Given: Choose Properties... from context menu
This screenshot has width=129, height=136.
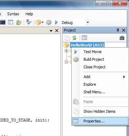Looking at the screenshot, I should pos(100,121).
